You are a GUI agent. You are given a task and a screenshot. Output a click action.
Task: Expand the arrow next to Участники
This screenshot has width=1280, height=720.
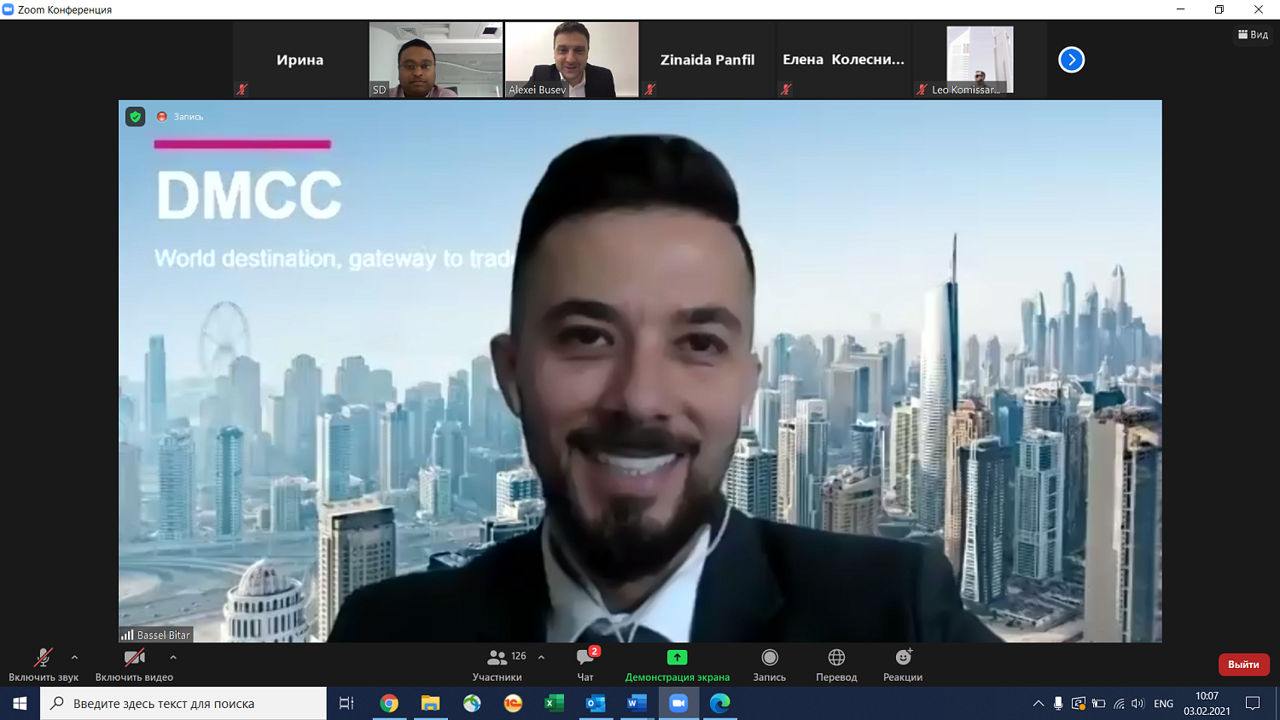click(541, 658)
